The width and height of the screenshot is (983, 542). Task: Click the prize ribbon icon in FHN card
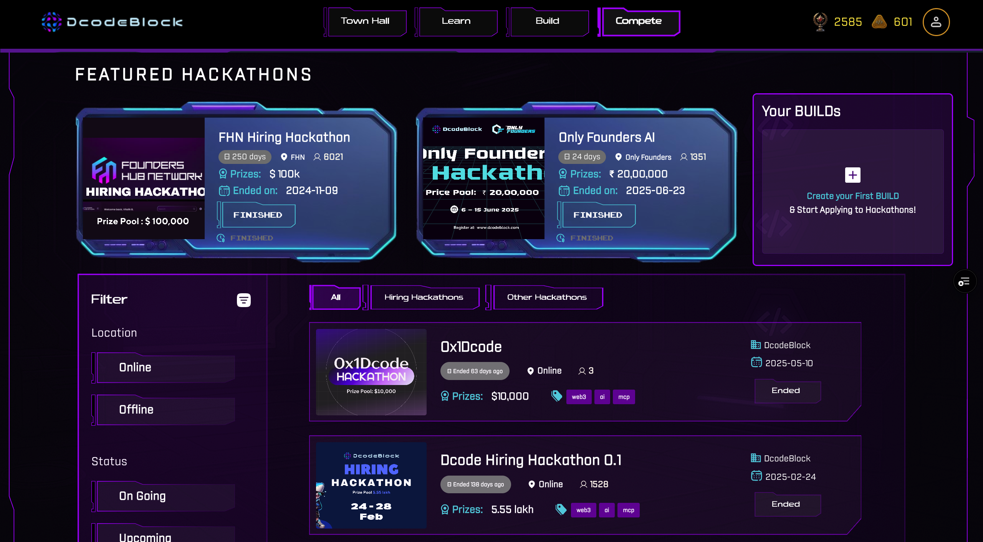[223, 174]
